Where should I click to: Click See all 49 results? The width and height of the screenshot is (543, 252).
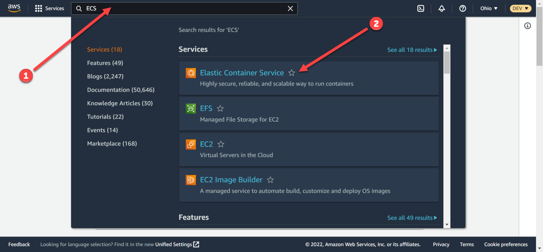pos(412,218)
